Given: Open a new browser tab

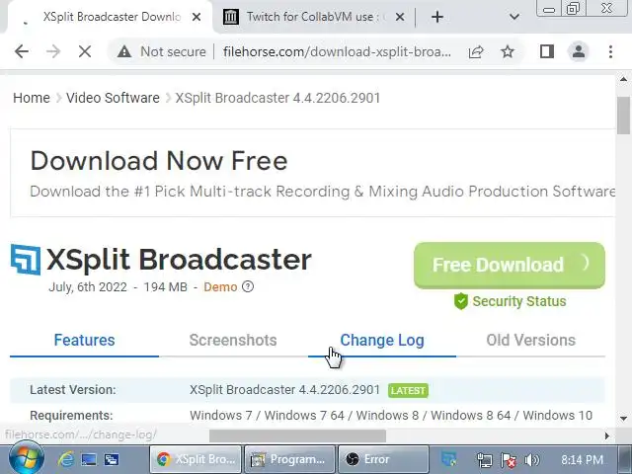Looking at the screenshot, I should (437, 17).
